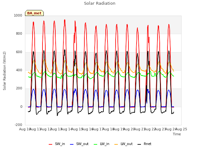Click the 800 y-axis tick label
The width and height of the screenshot is (200, 150).
pyautogui.click(x=19, y=33)
